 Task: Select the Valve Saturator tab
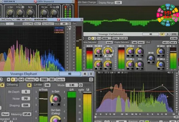click(90, 42)
